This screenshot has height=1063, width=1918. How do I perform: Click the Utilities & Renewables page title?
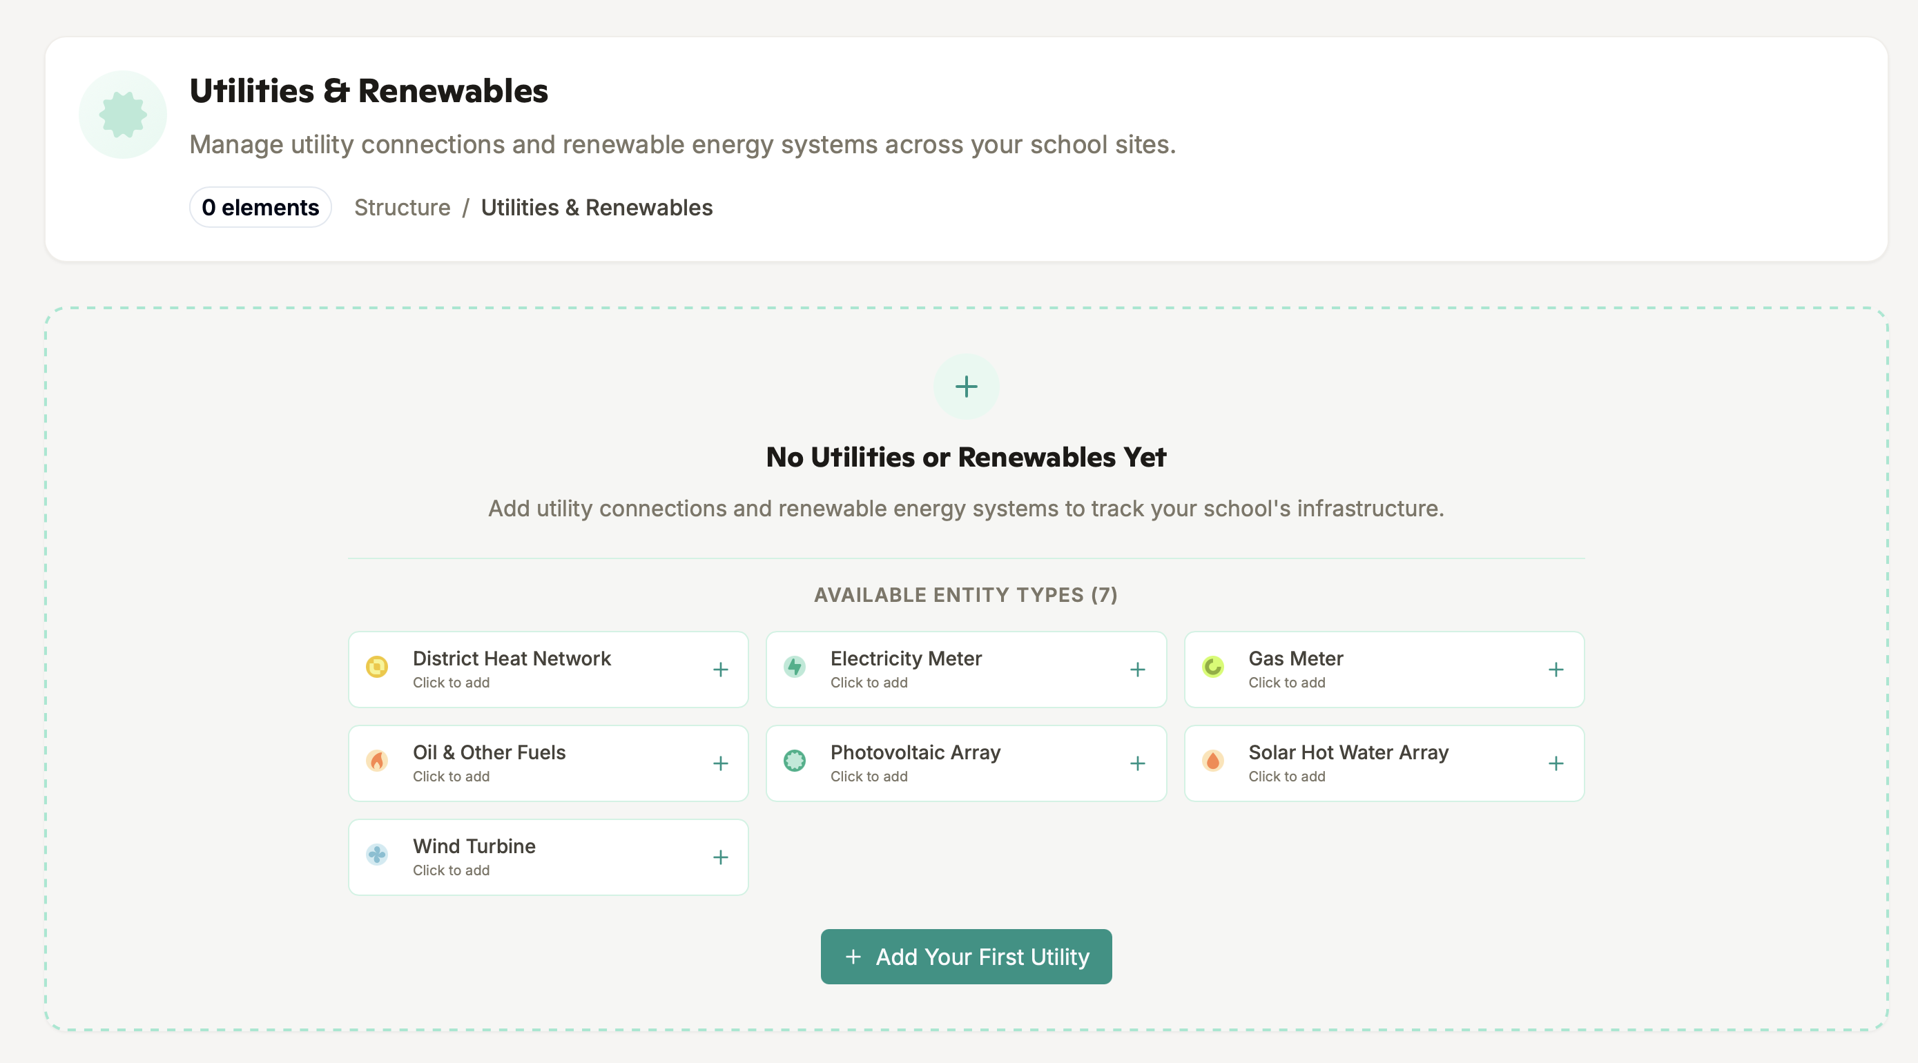point(369,91)
